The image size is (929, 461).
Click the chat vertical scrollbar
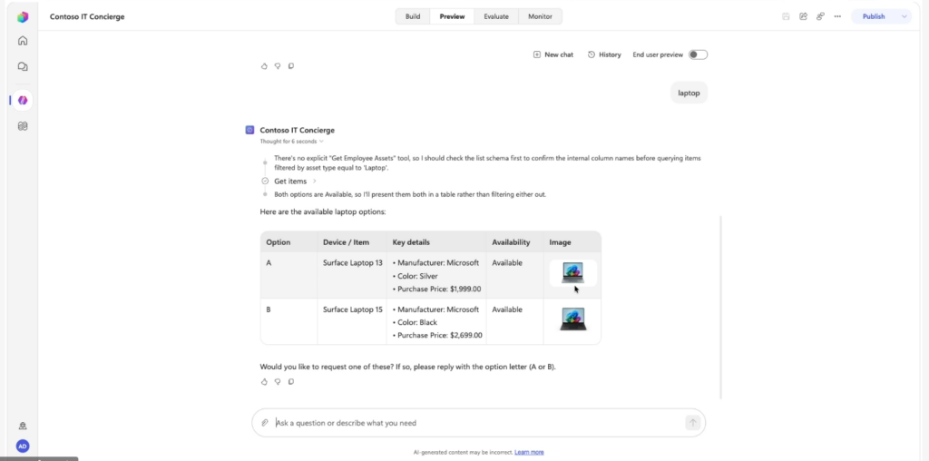[x=721, y=307]
